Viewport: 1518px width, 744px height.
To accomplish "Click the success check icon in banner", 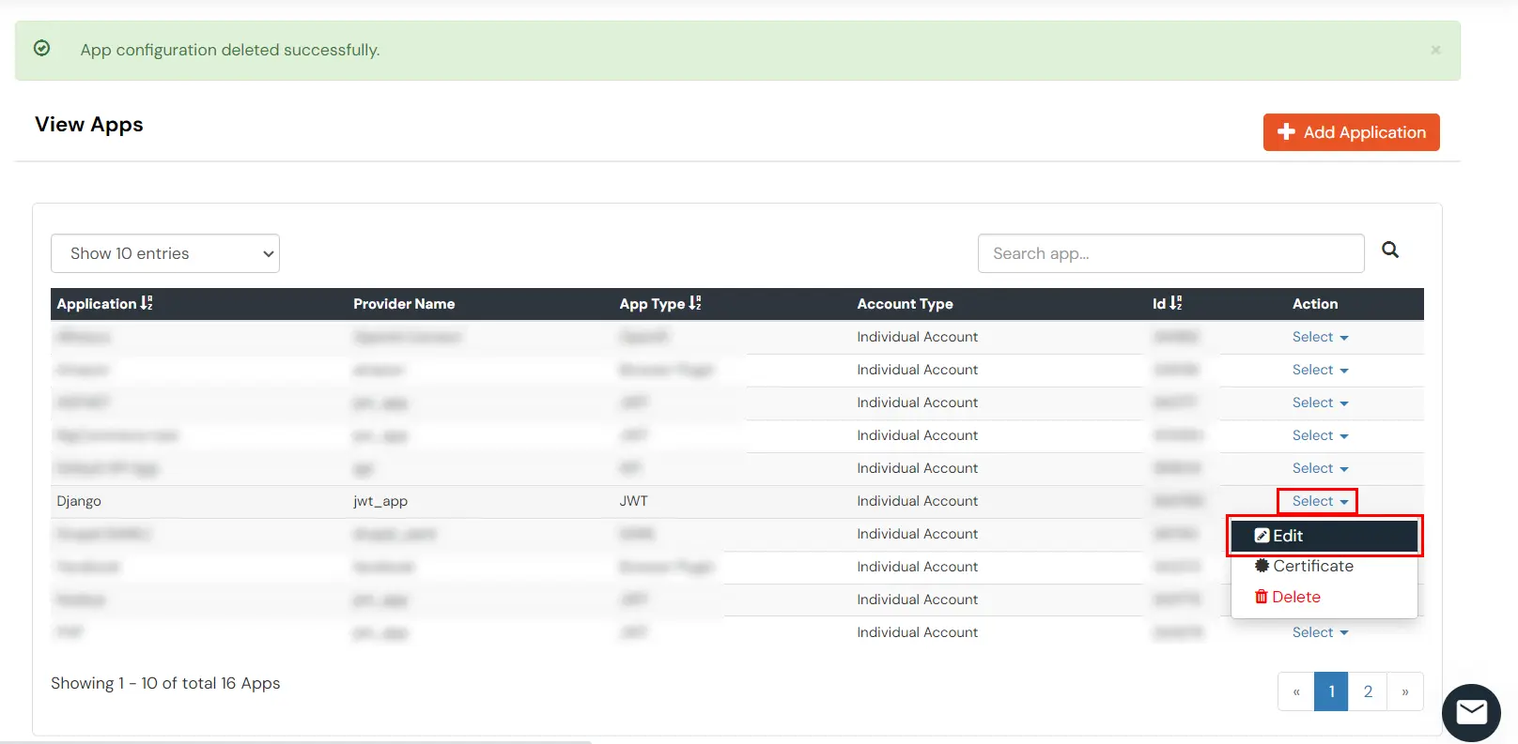I will (x=42, y=49).
